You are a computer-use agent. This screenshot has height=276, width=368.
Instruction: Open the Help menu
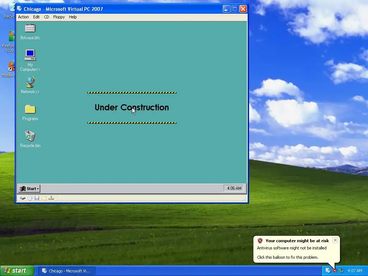pyautogui.click(x=73, y=17)
